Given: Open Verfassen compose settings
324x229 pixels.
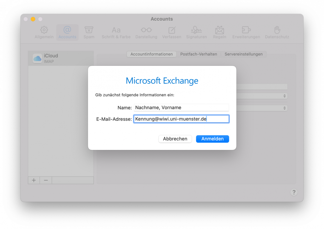Looking at the screenshot, I should click(172, 32).
